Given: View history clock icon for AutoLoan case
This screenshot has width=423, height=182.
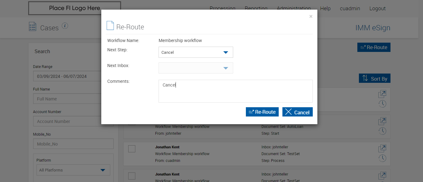Looking at the screenshot, I should coord(382,131).
